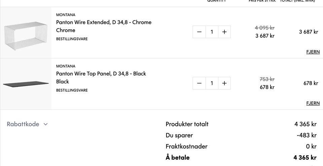Decrease quantity of Panton Wire Extended
Image resolution: width=323 pixels, height=166 pixels.
tap(199, 32)
